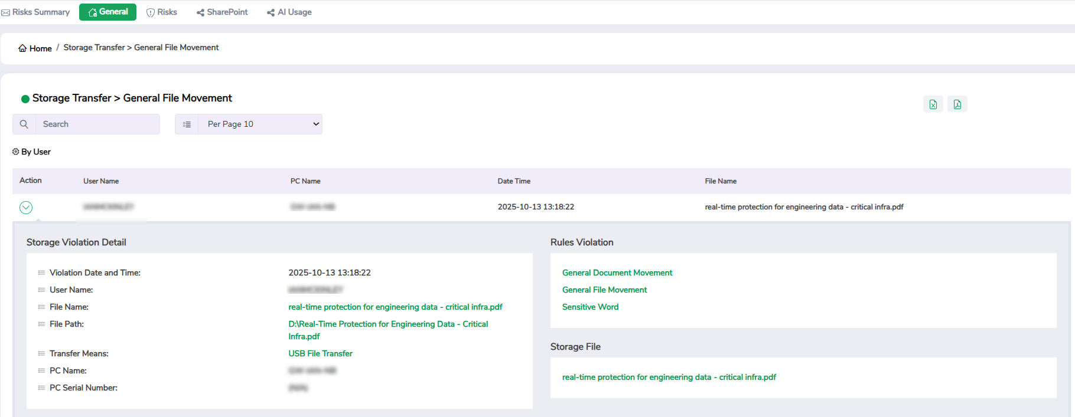The image size is (1075, 417).
Task: Click the PDF export icon
Action: click(x=957, y=104)
